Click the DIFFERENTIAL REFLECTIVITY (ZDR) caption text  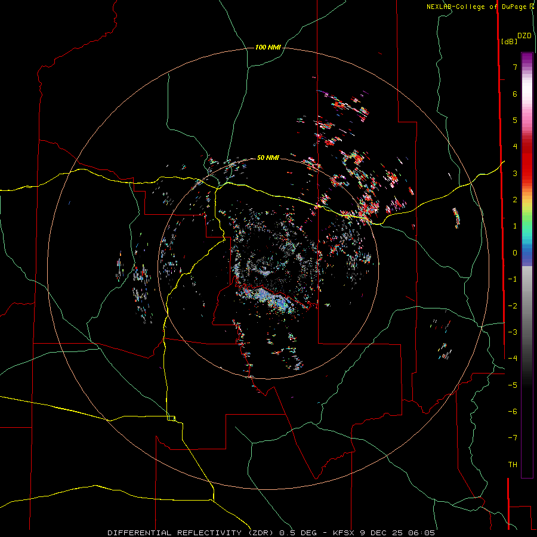click(x=190, y=533)
